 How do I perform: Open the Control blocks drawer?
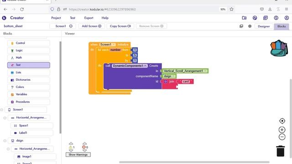pos(28,43)
